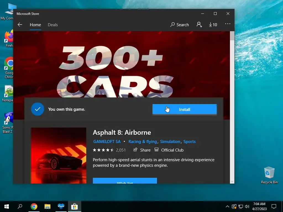Open Search in Microsoft Store
The height and width of the screenshot is (212, 283).
point(179,25)
